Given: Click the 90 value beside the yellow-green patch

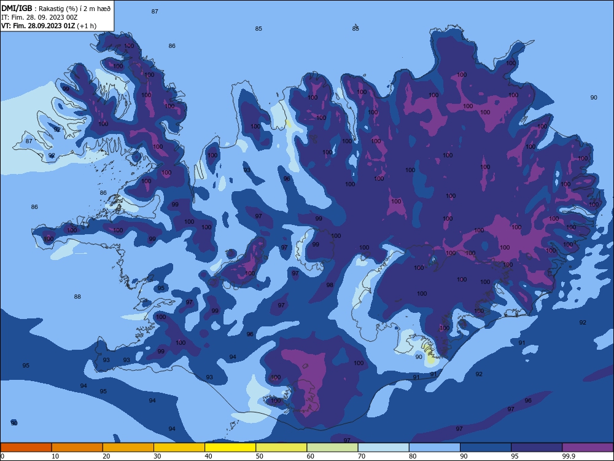Looking at the screenshot, I should click(419, 357).
